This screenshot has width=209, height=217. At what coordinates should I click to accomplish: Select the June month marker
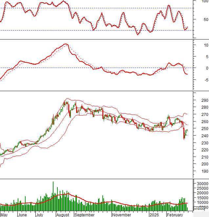[22, 215]
